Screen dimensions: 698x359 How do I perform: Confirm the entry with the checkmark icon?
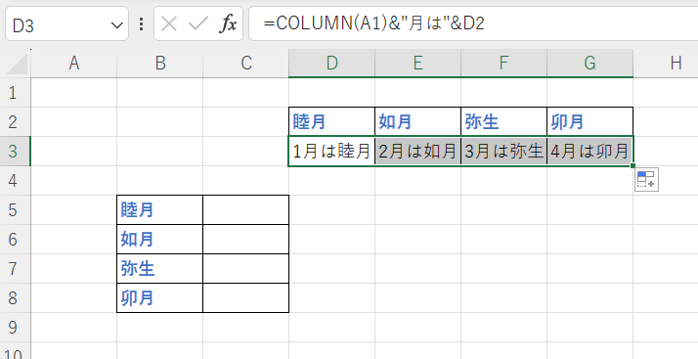(197, 24)
